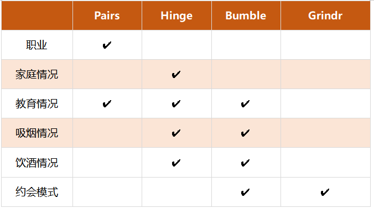
Task: Click the Hinge checkmark in 吸烟情况 row
Action: coord(176,133)
